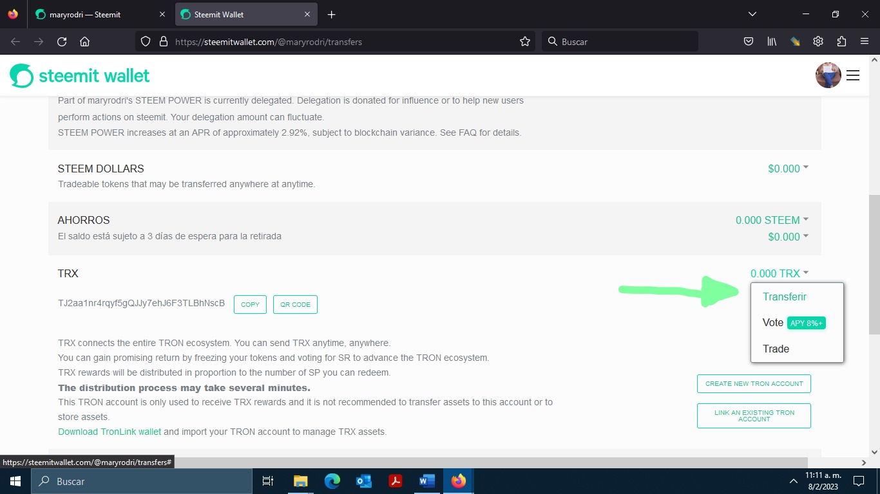
Task: Bookmark this page with the star
Action: tap(525, 42)
